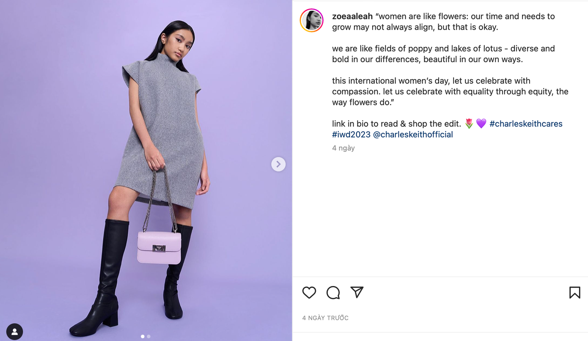Open the #charleskeithcares hashtag
Image resolution: width=588 pixels, height=341 pixels.
click(526, 124)
